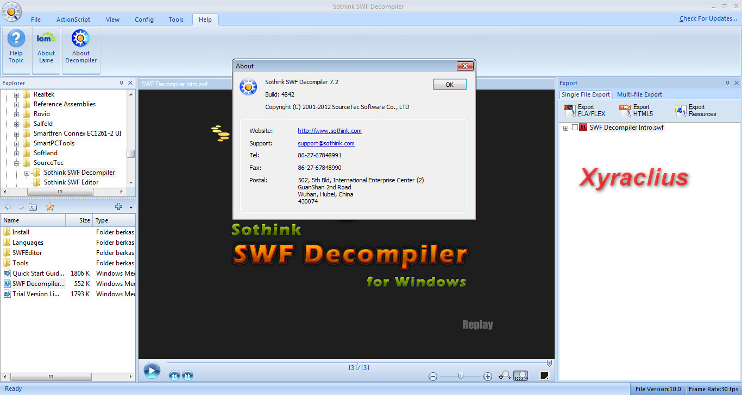Image resolution: width=742 pixels, height=395 pixels.
Task: Go back in Explorer folder history
Action: click(8, 207)
